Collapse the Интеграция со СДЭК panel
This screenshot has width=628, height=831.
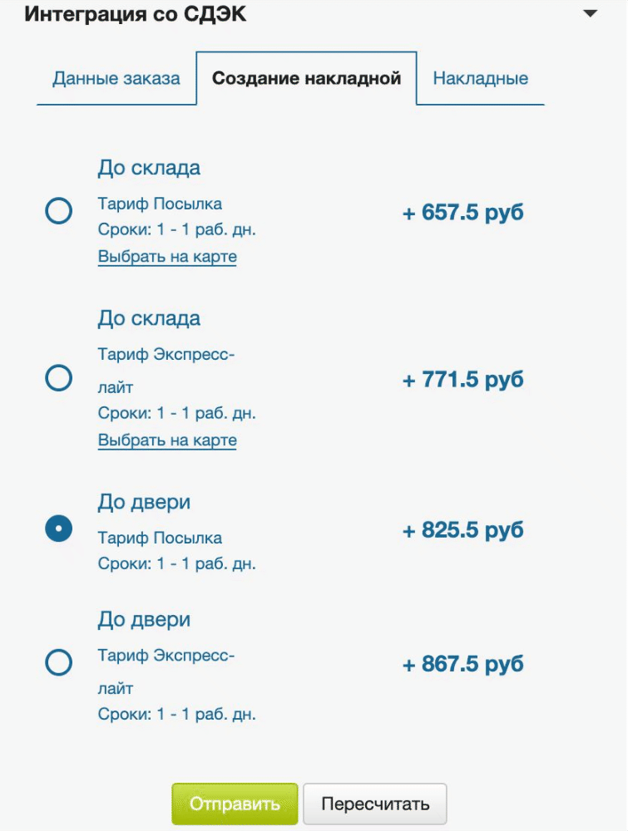pos(590,14)
